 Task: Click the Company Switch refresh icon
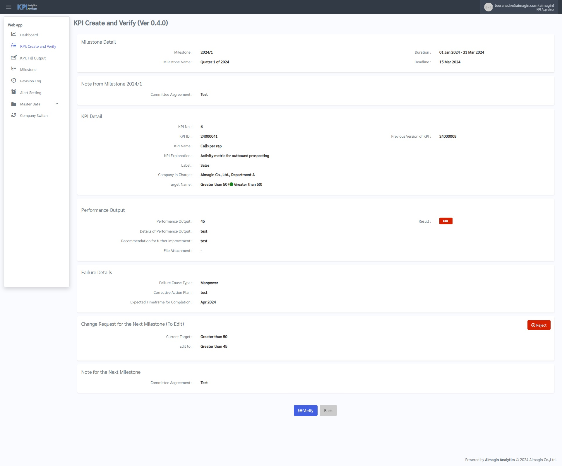click(13, 115)
